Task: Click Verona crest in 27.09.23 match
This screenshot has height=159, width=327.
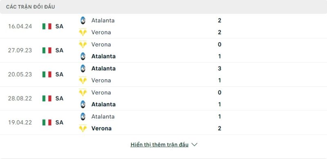Action: (x=83, y=45)
